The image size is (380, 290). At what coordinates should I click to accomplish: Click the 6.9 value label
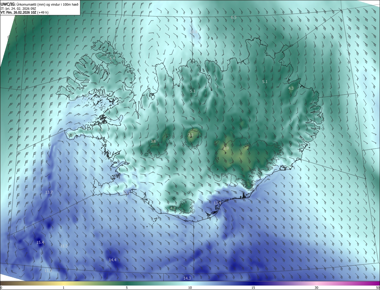point(100,130)
